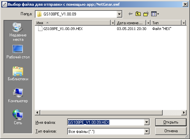The image size is (190, 139).
Task: Open Библиотеки in the sidebar
Action: (18, 74)
